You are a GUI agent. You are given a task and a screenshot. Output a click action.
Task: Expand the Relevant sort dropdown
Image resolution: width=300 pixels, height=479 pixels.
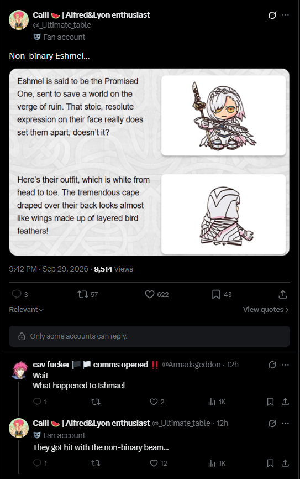(x=27, y=309)
